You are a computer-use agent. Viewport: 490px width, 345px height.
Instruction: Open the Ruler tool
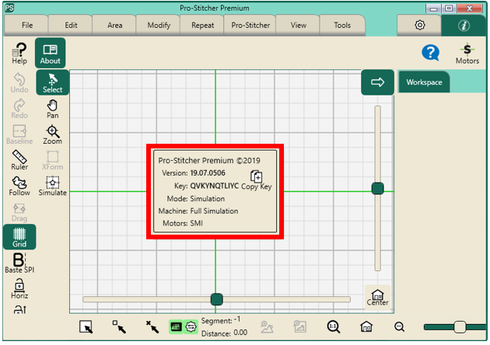point(19,160)
